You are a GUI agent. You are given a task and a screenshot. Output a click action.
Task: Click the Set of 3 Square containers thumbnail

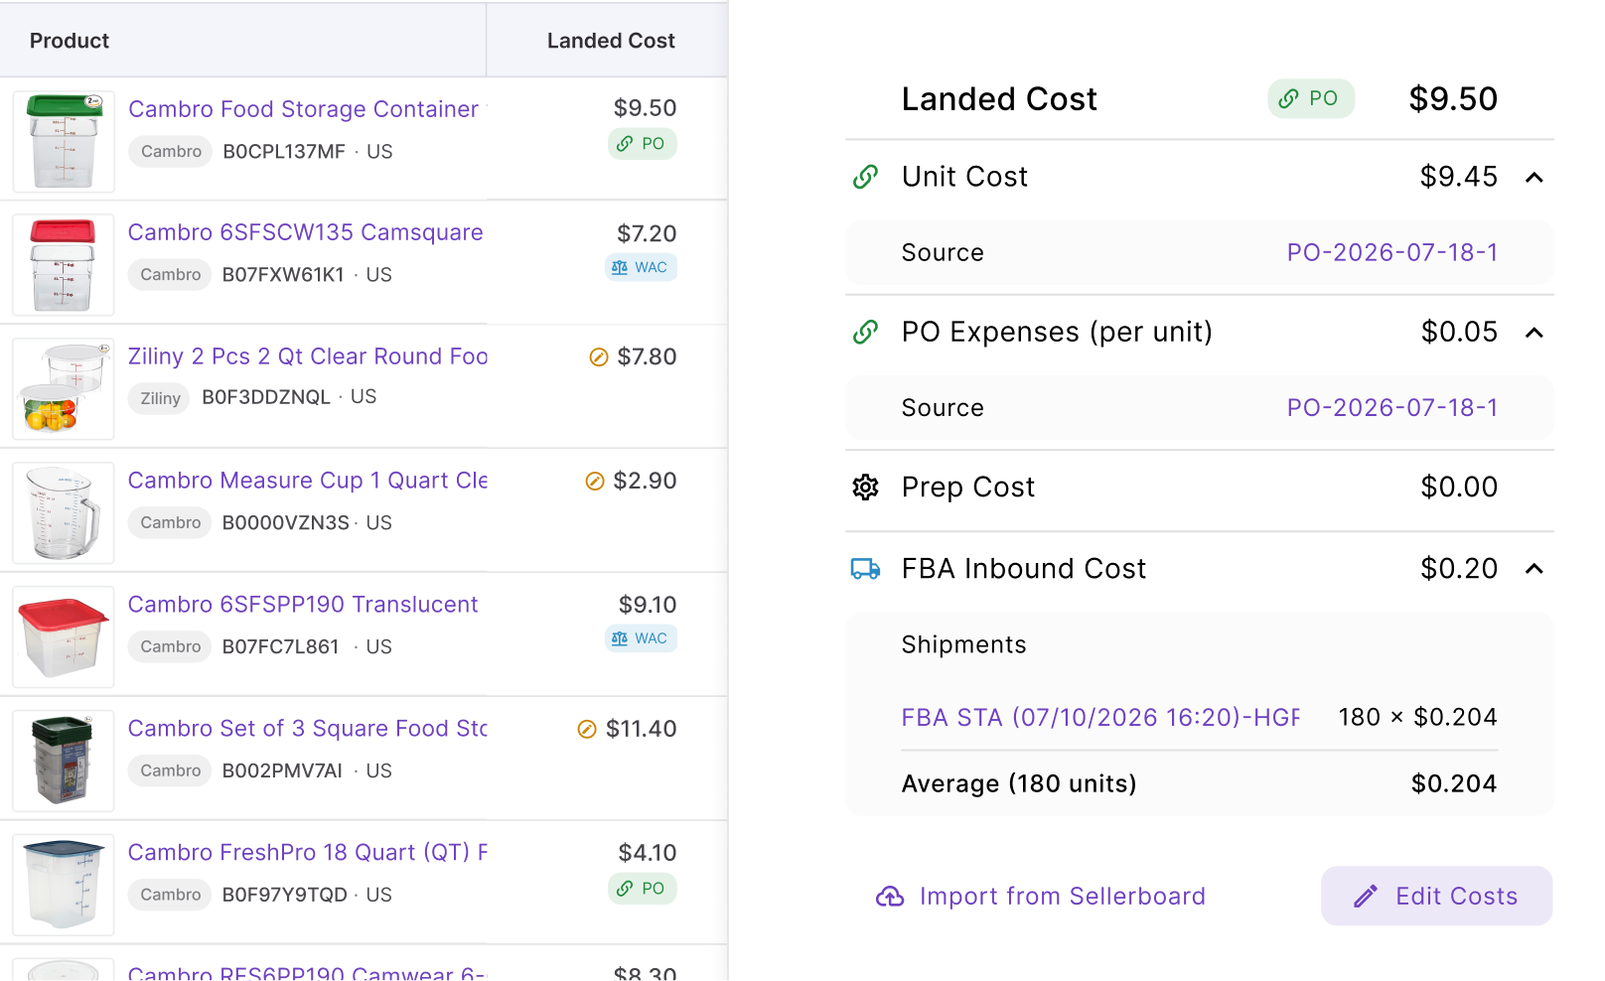pos(64,762)
